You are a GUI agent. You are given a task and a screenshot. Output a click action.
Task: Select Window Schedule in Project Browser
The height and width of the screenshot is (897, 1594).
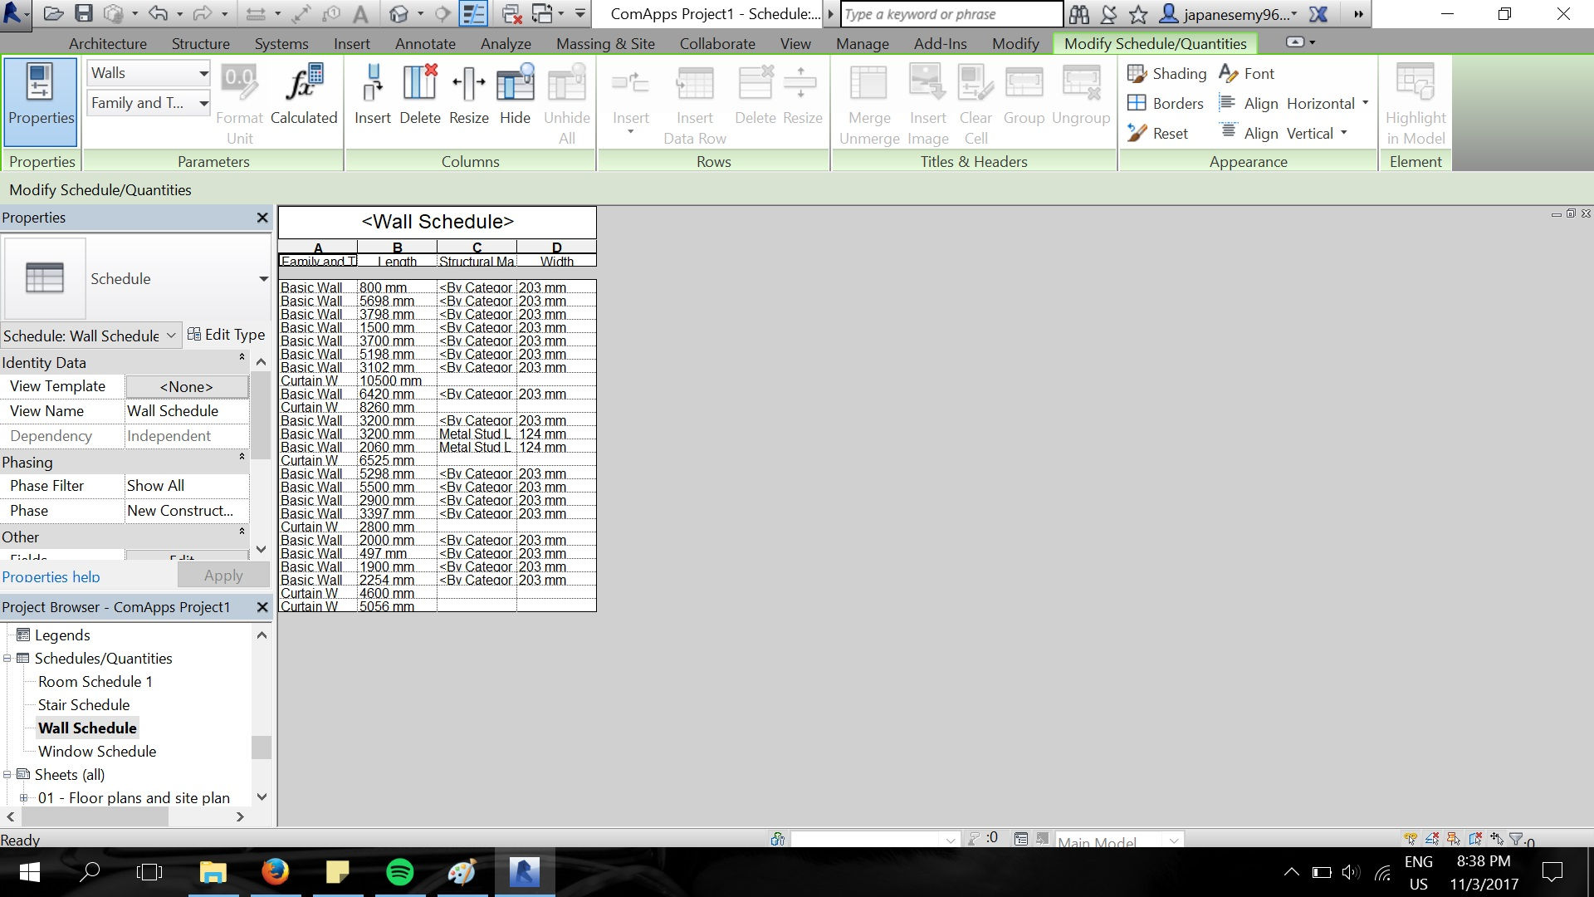point(97,752)
